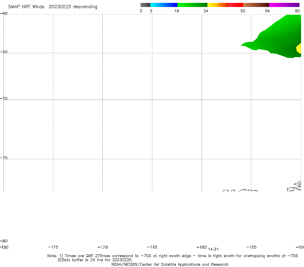Click the color bar label '64'
Screen dimensions: 304x267
267,11
